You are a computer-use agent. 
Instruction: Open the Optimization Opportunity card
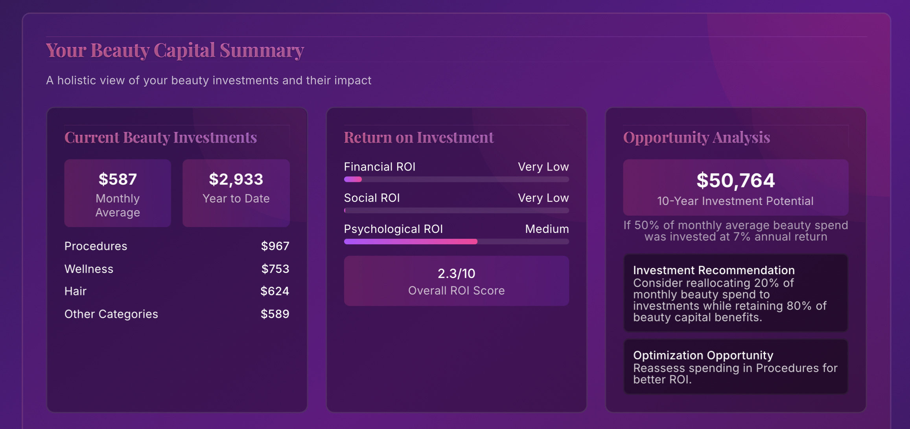point(735,367)
